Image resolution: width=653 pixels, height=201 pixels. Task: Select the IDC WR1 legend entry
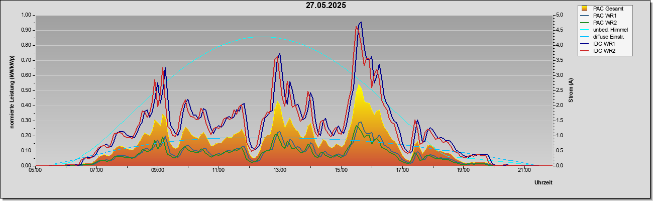pos(603,44)
